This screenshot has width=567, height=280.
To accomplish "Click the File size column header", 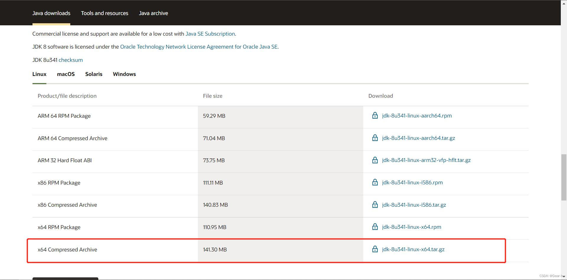I will point(213,96).
